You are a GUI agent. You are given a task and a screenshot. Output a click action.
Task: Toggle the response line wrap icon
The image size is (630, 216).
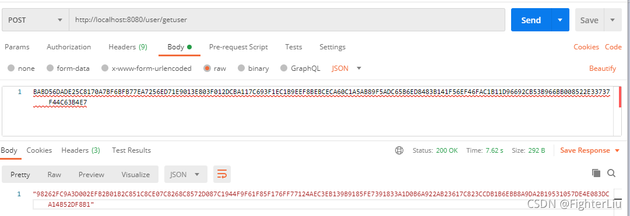(222, 174)
